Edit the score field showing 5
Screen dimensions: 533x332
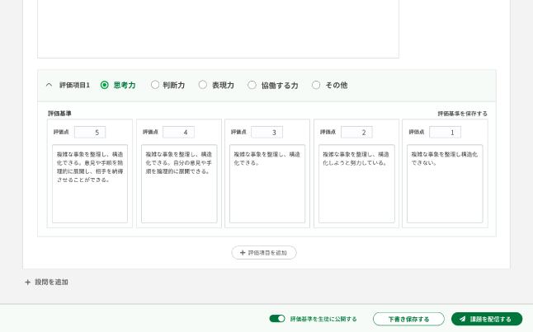[x=90, y=132]
